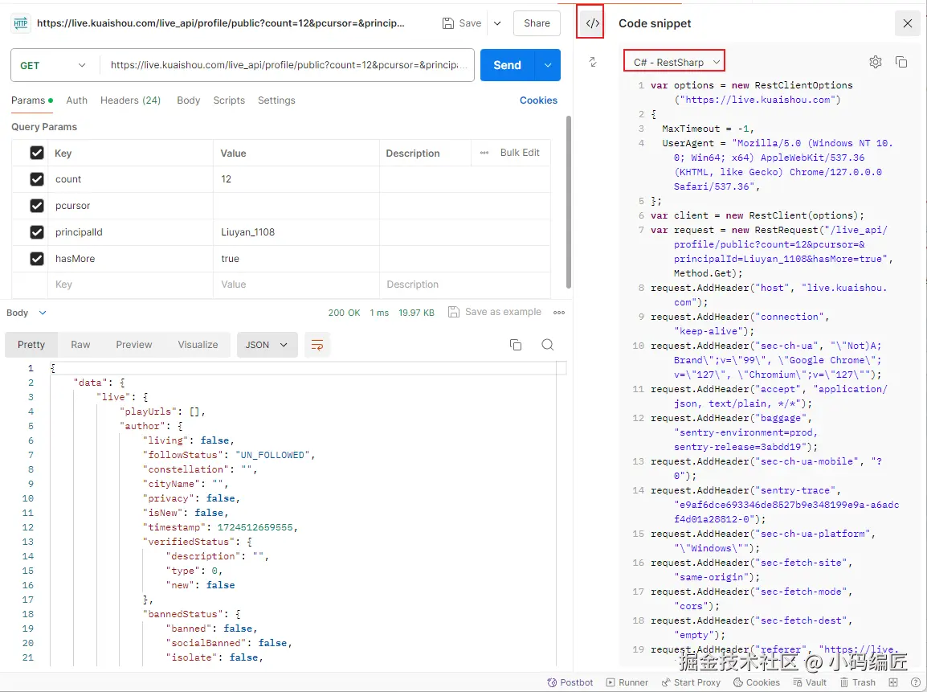Open Cookies from the bottom status bar
927x692 pixels.
coord(757,682)
